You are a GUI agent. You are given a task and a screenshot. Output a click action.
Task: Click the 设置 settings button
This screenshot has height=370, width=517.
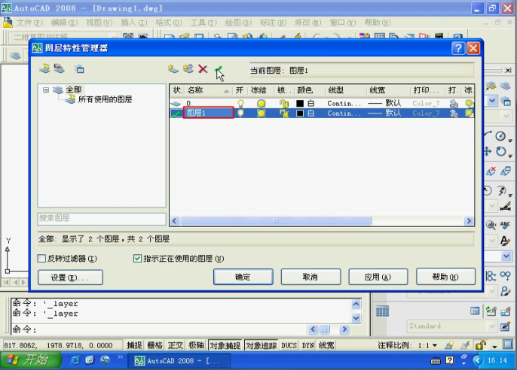[70, 277]
